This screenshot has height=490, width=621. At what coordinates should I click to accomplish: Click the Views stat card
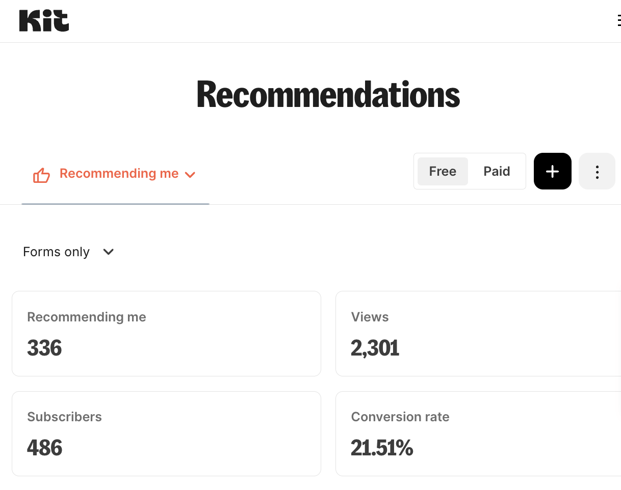pos(478,334)
